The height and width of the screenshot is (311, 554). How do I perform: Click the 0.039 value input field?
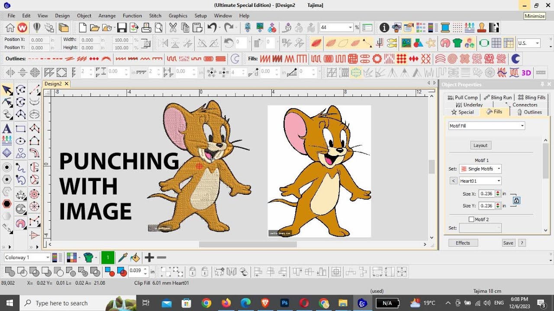(x=135, y=271)
